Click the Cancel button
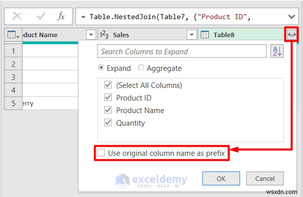The image size is (303, 197). 265,178
